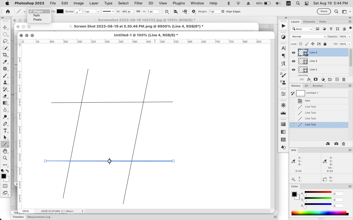Open the History panel menu

pyautogui.click(x=350, y=86)
